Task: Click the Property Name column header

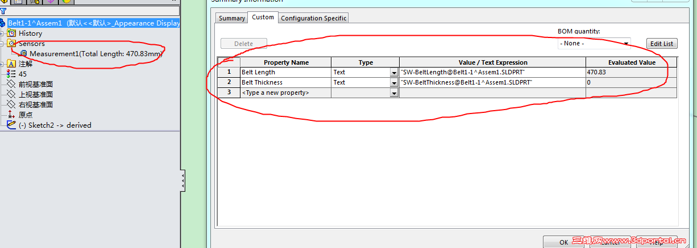Action: pos(286,62)
